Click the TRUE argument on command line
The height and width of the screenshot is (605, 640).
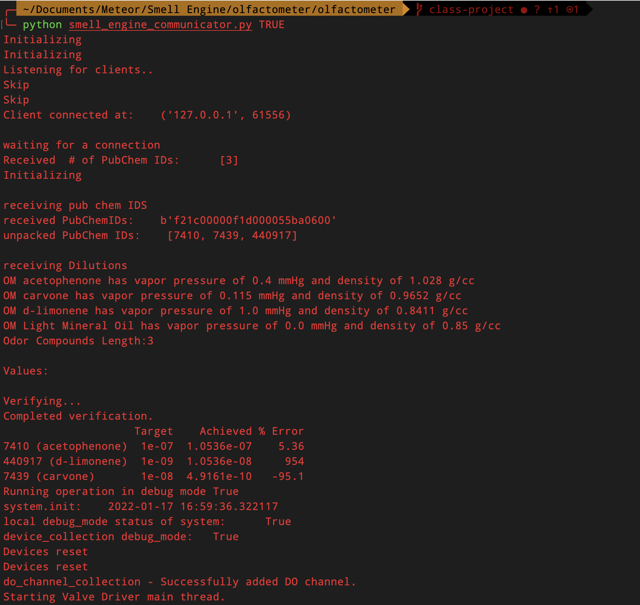(272, 25)
